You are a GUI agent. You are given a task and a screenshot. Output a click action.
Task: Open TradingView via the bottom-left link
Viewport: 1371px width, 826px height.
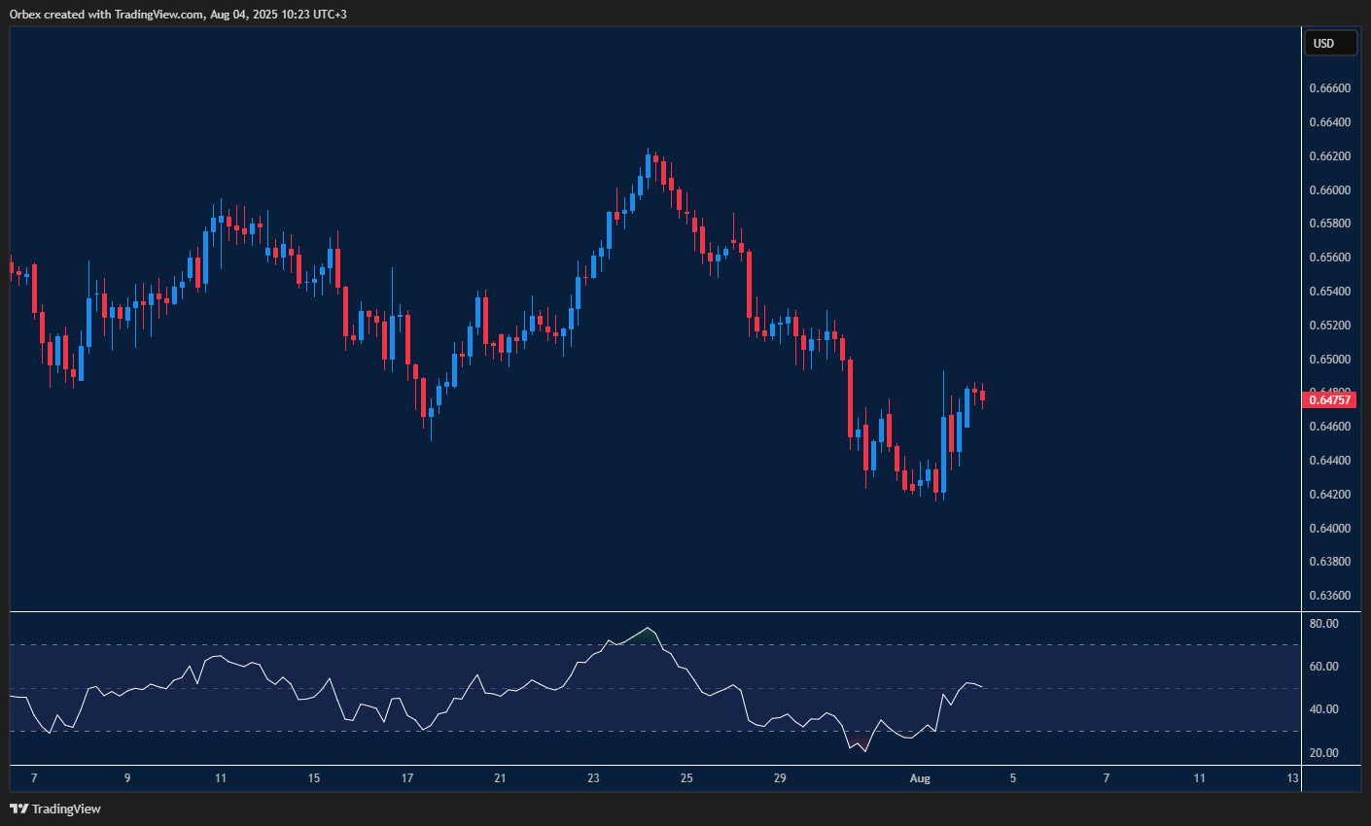click(60, 809)
